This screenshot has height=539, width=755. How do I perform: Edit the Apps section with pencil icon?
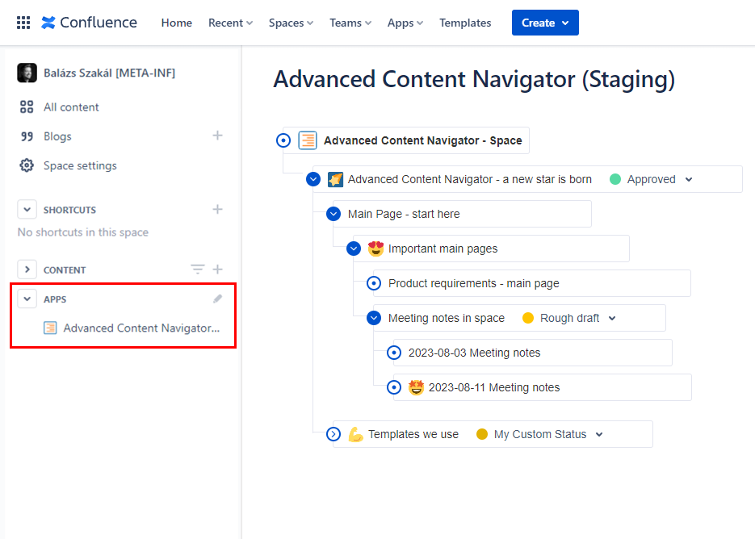click(x=218, y=299)
